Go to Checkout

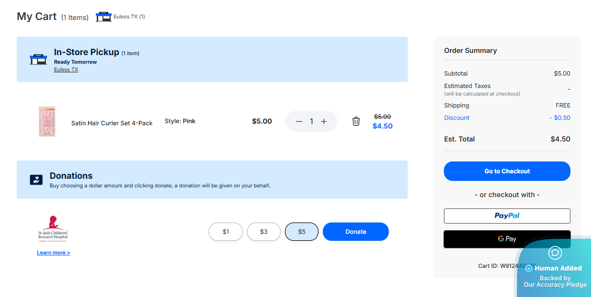click(x=507, y=171)
